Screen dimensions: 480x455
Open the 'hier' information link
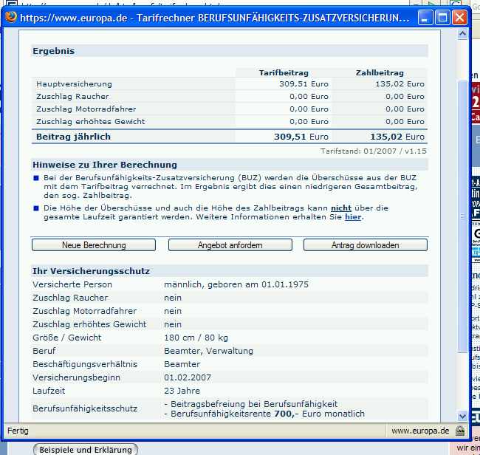(x=353, y=217)
